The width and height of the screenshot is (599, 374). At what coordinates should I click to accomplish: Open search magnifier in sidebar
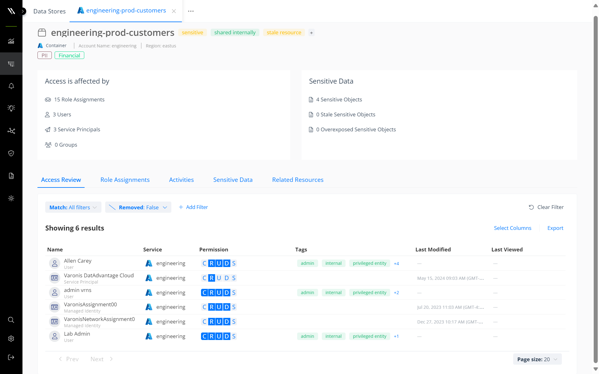11,320
